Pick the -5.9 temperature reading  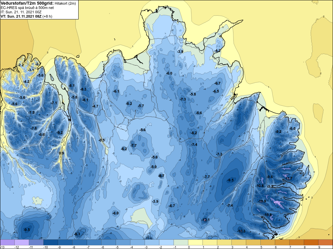click(x=154, y=167)
